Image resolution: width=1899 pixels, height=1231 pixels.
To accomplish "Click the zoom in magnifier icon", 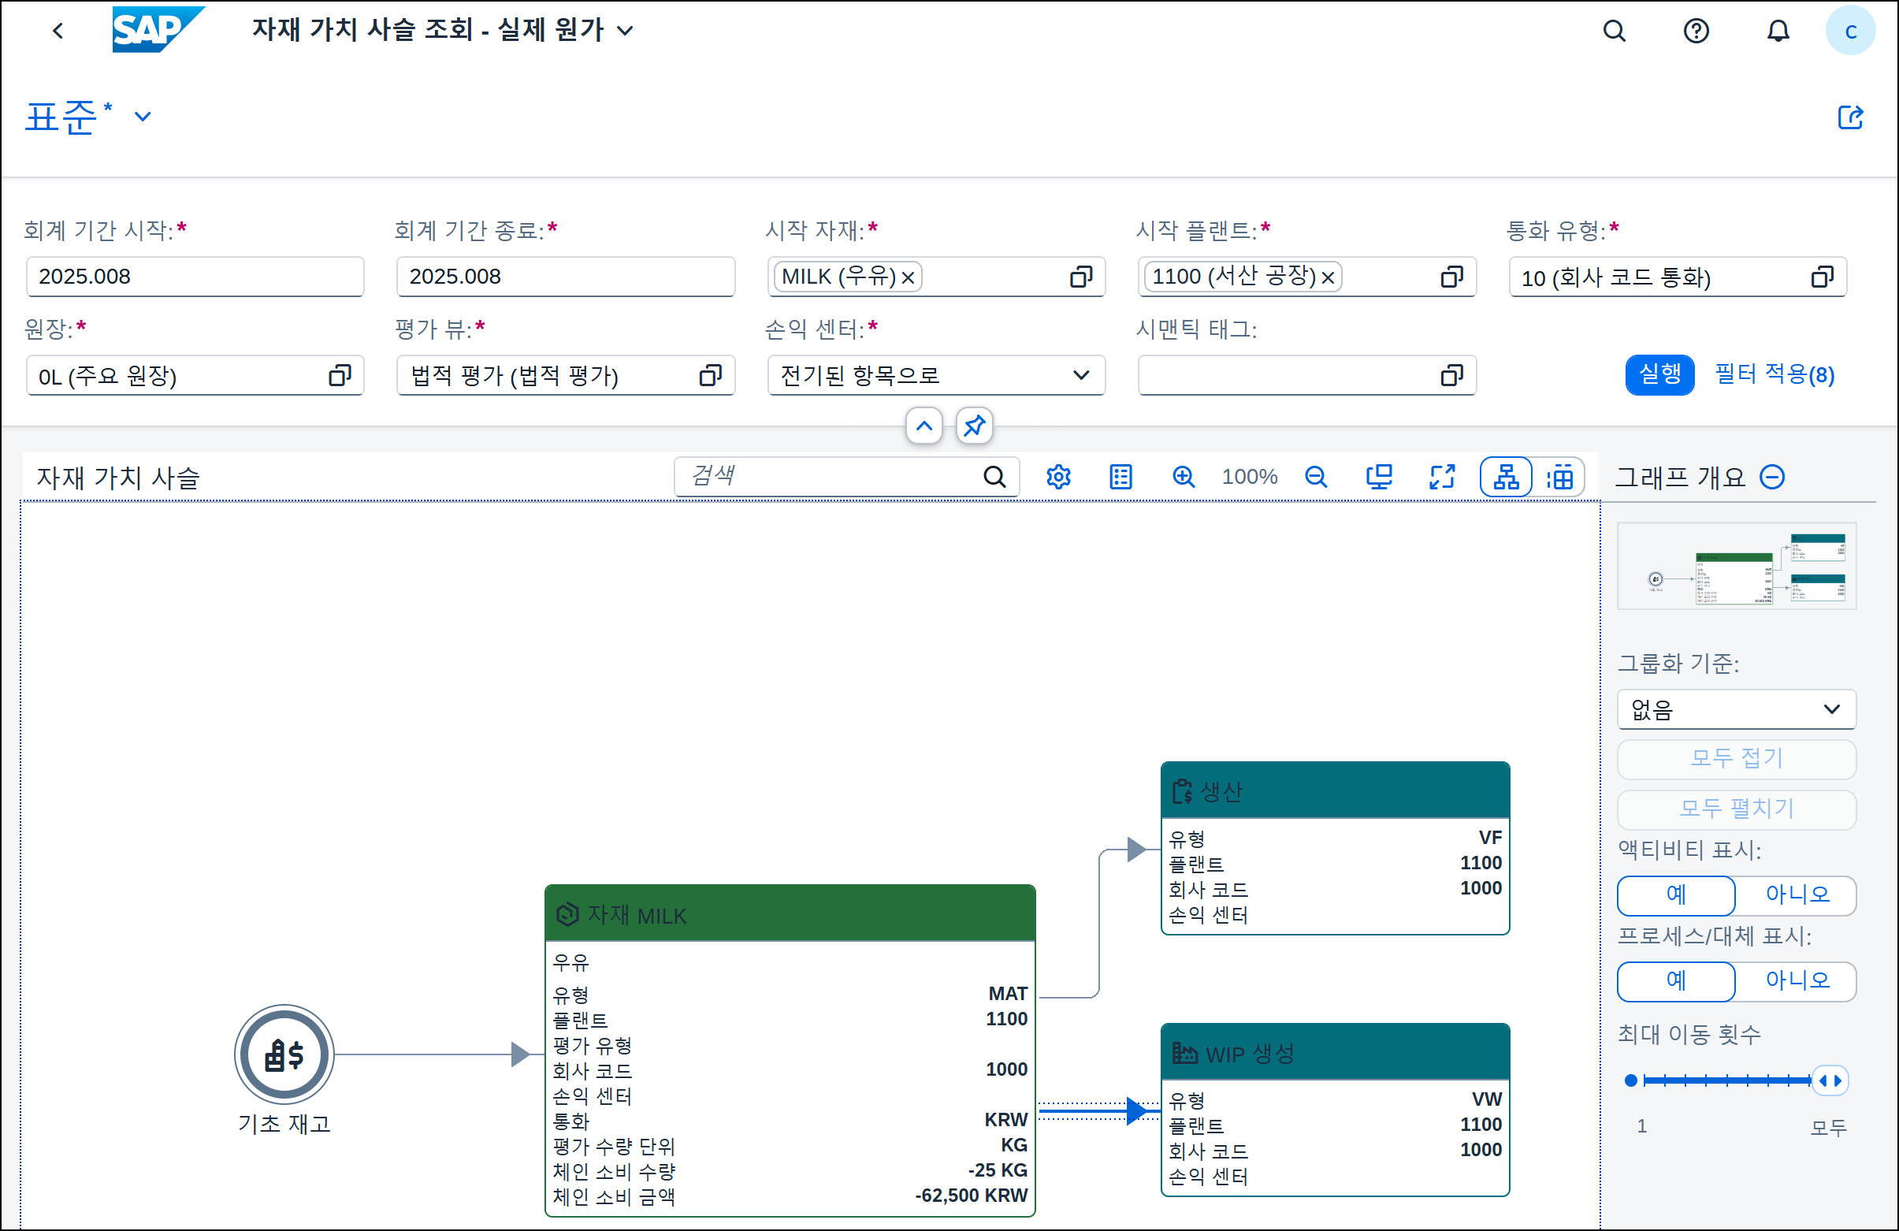I will pos(1183,477).
